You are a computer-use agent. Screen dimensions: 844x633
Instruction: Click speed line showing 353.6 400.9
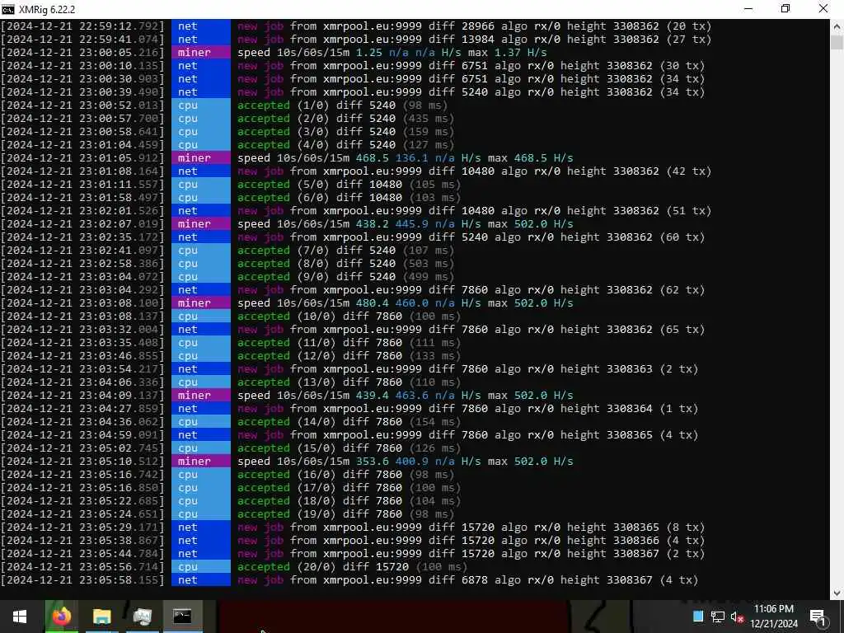pyautogui.click(x=287, y=462)
